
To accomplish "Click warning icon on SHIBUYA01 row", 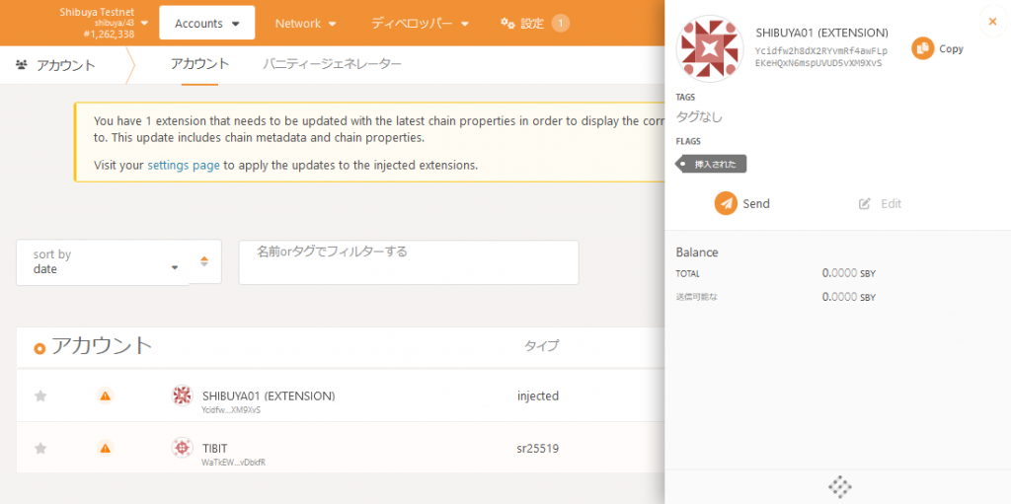I will [105, 396].
